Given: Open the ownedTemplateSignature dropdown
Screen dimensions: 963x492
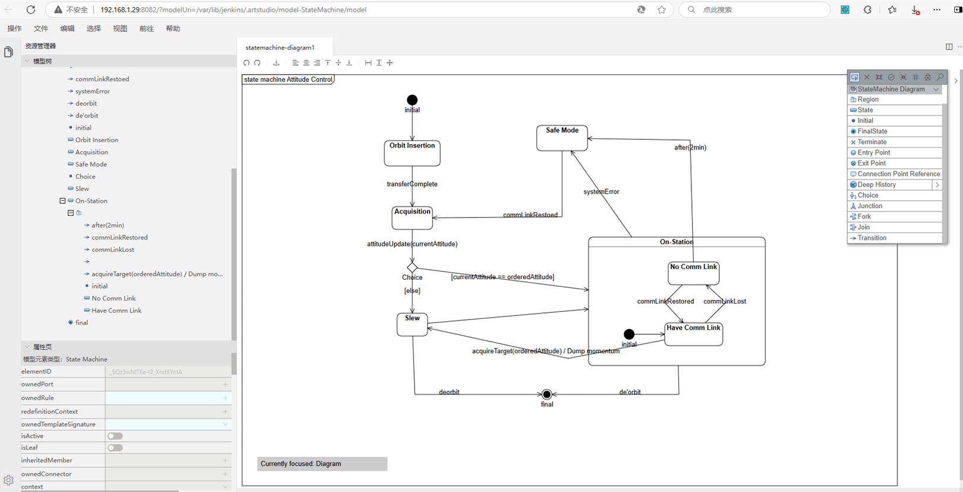Looking at the screenshot, I should [x=225, y=424].
